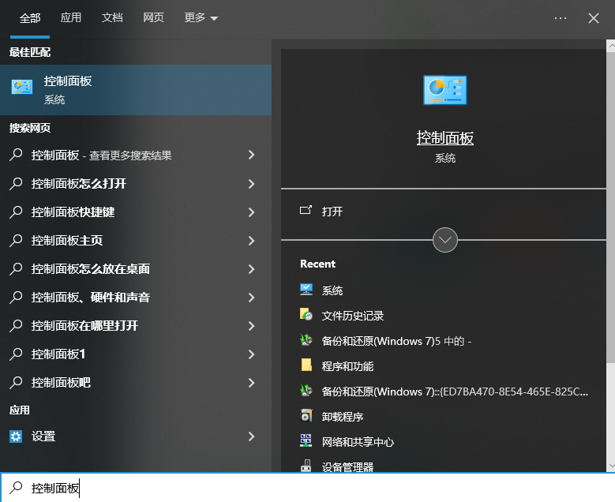Click the search icon beside 控制面板、硬件和声音
The width and height of the screenshot is (615, 502).
coord(16,298)
